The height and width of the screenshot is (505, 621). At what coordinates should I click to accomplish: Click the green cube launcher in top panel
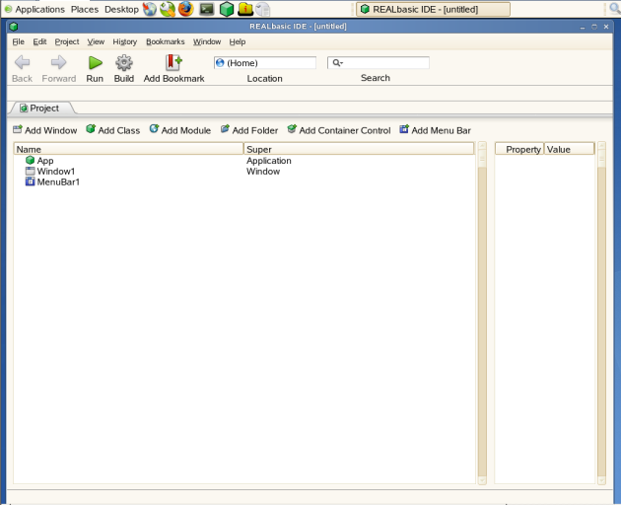click(x=227, y=9)
